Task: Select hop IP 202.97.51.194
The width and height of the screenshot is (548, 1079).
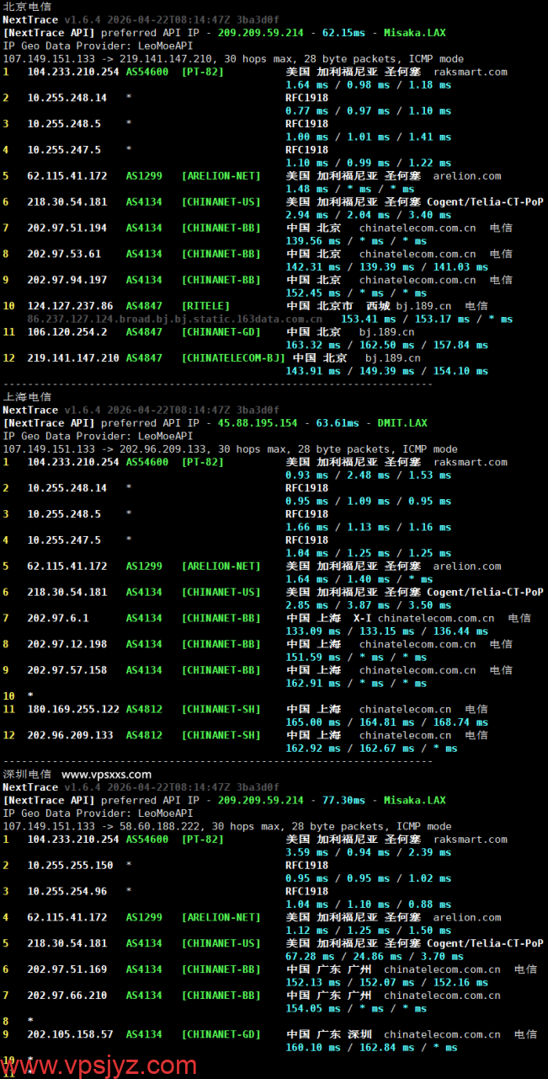Action: tap(67, 228)
